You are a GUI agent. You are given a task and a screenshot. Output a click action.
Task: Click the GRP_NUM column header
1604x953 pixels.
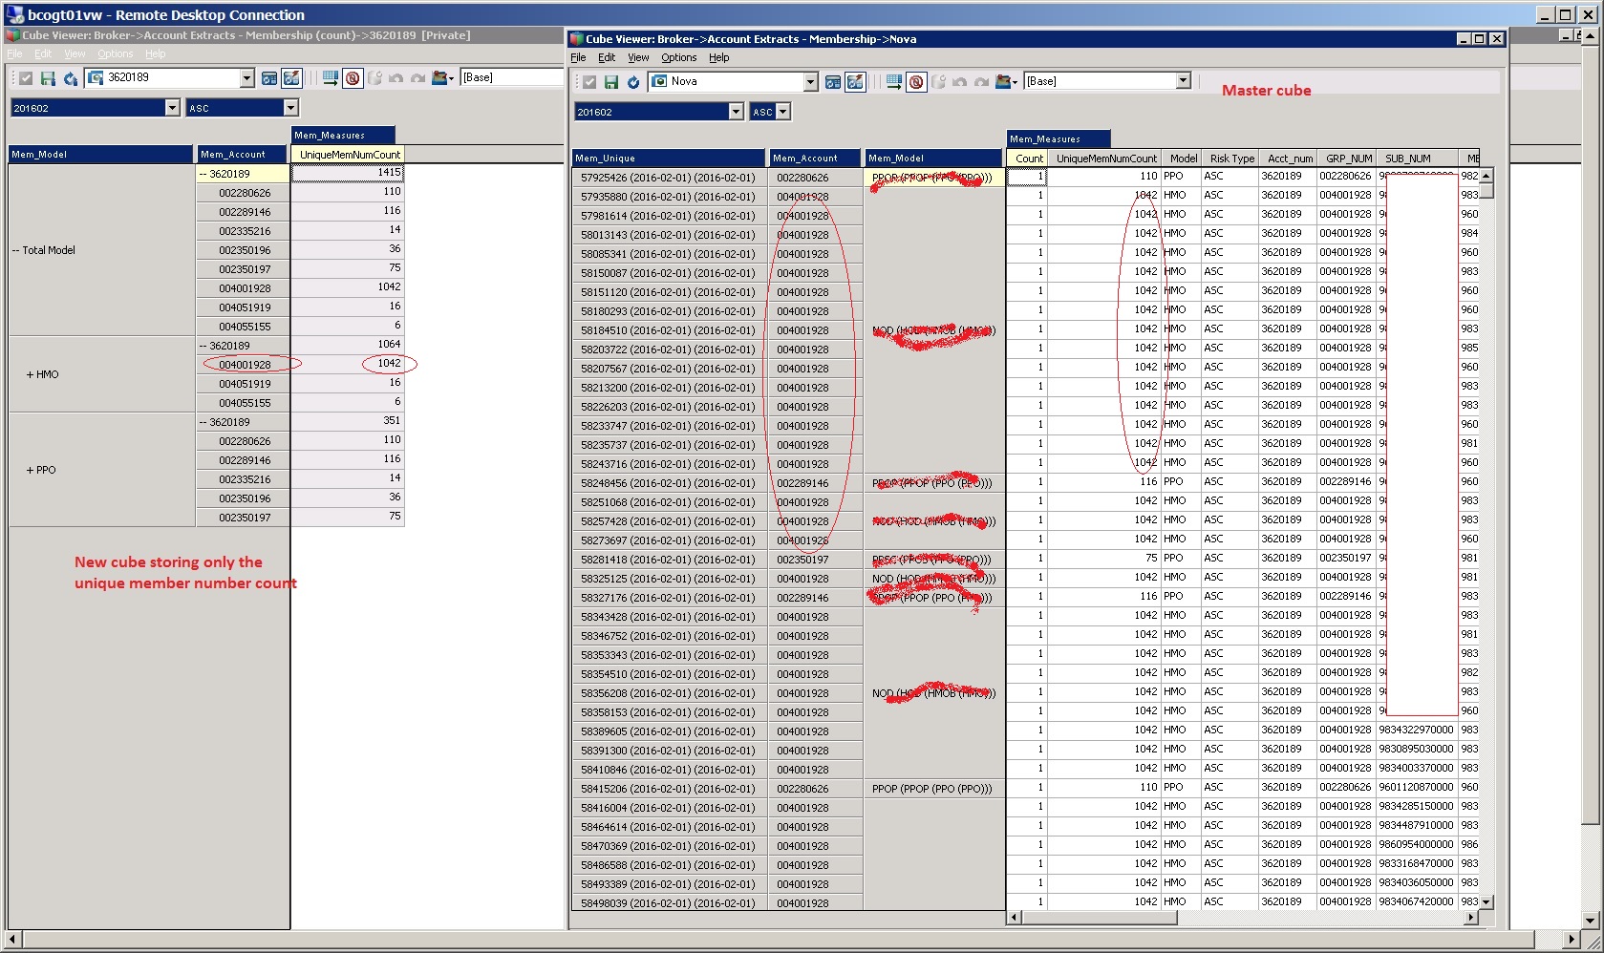(1348, 159)
